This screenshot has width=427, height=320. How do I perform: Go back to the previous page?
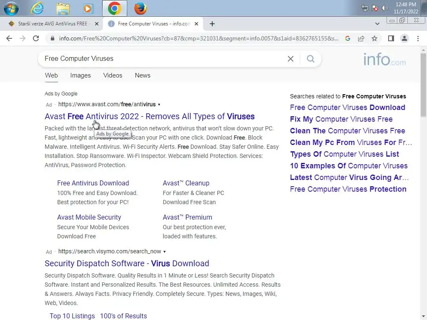point(9,38)
